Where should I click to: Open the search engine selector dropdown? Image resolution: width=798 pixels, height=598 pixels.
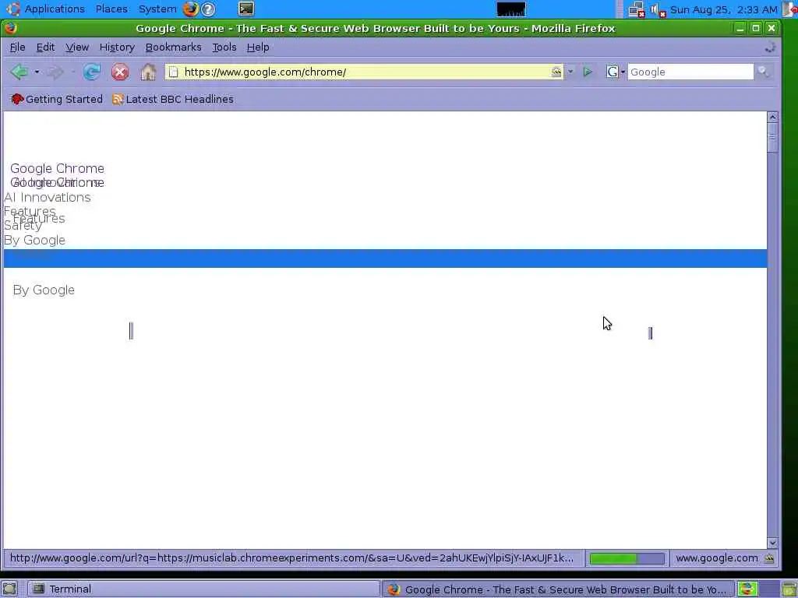pos(616,72)
